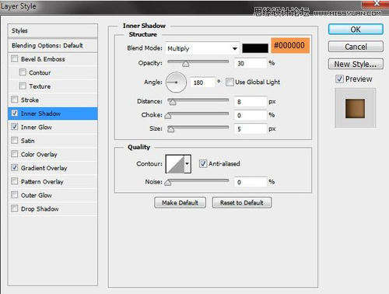Toggle the Anti-aliased checkbox
This screenshot has width=389, height=294.
(x=203, y=163)
